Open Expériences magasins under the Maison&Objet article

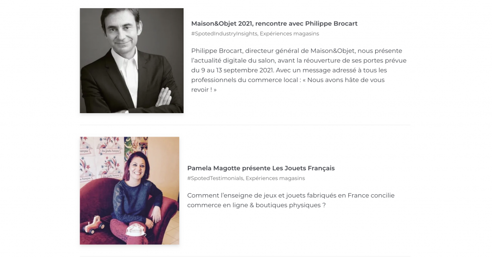(x=289, y=34)
